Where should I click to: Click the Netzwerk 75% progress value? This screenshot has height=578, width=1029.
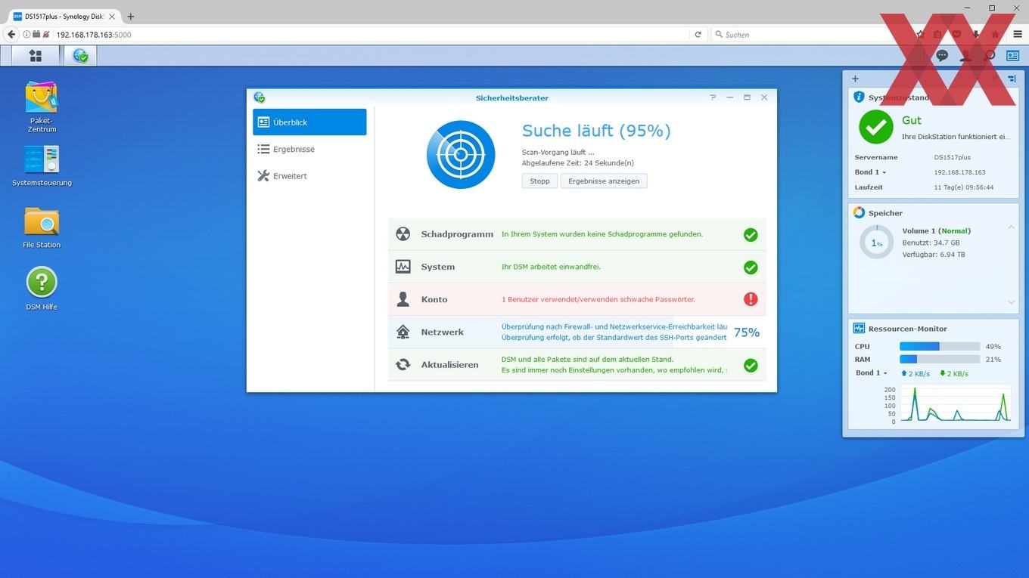[x=747, y=332]
